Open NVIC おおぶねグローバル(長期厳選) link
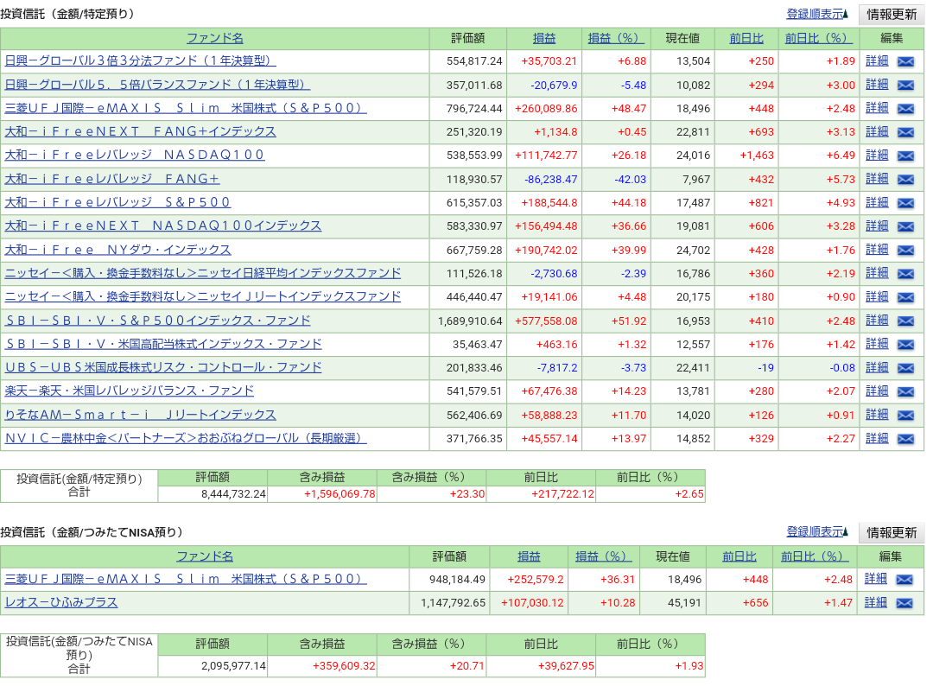Viewport: 933px width, 686px height. point(186,438)
